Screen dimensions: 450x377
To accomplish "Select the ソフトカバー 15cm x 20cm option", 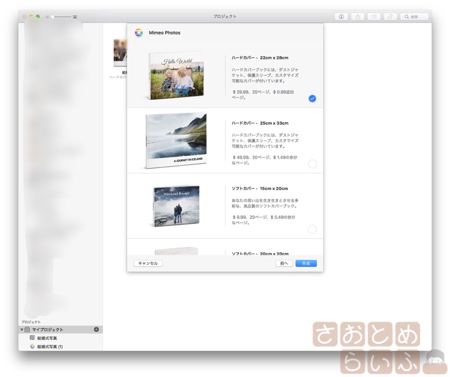I will pyautogui.click(x=312, y=229).
